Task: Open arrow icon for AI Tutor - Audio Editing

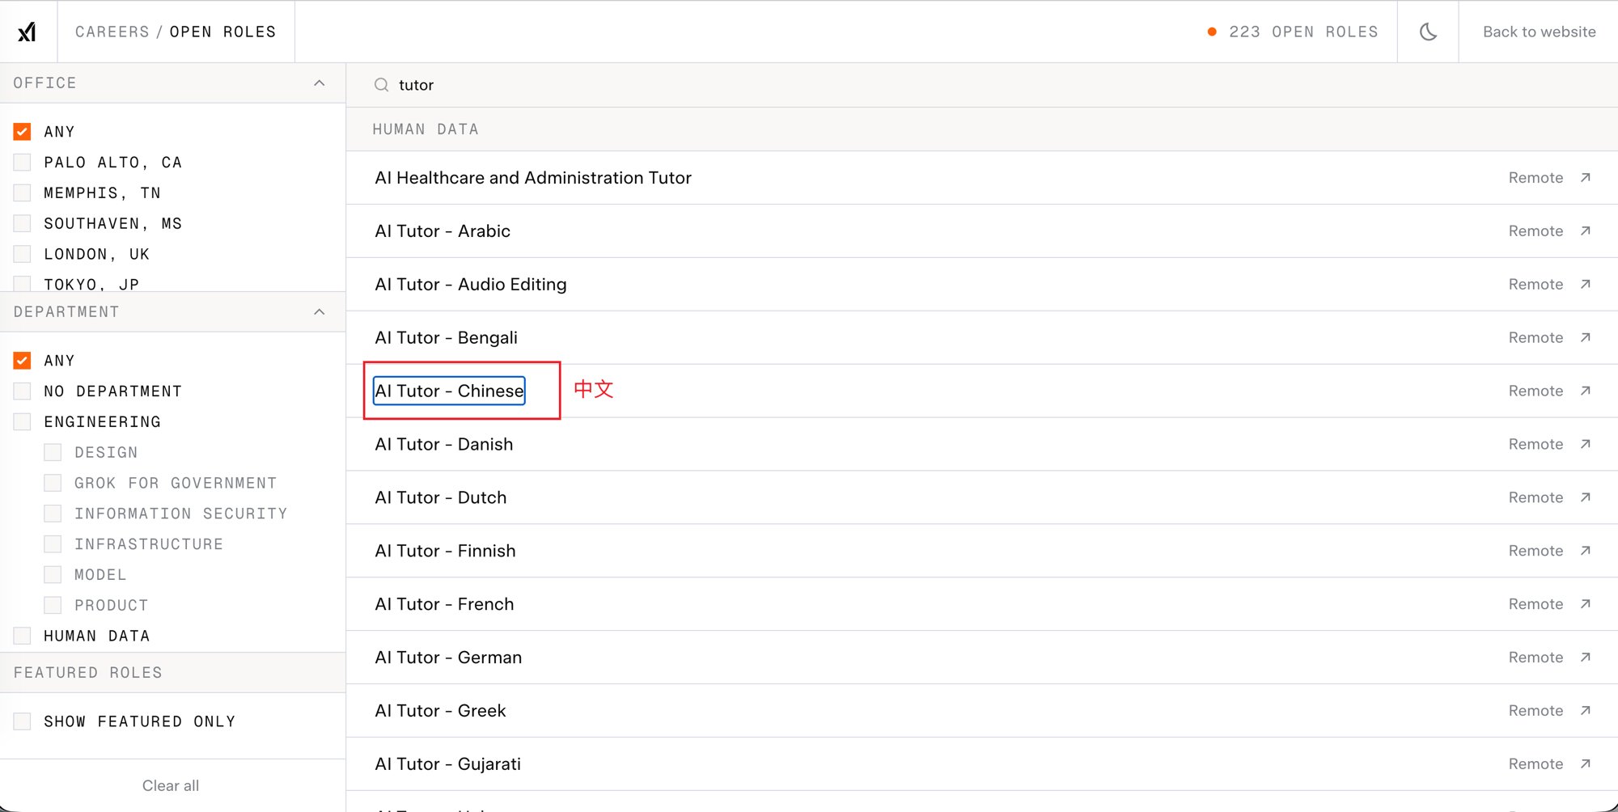Action: (1586, 284)
